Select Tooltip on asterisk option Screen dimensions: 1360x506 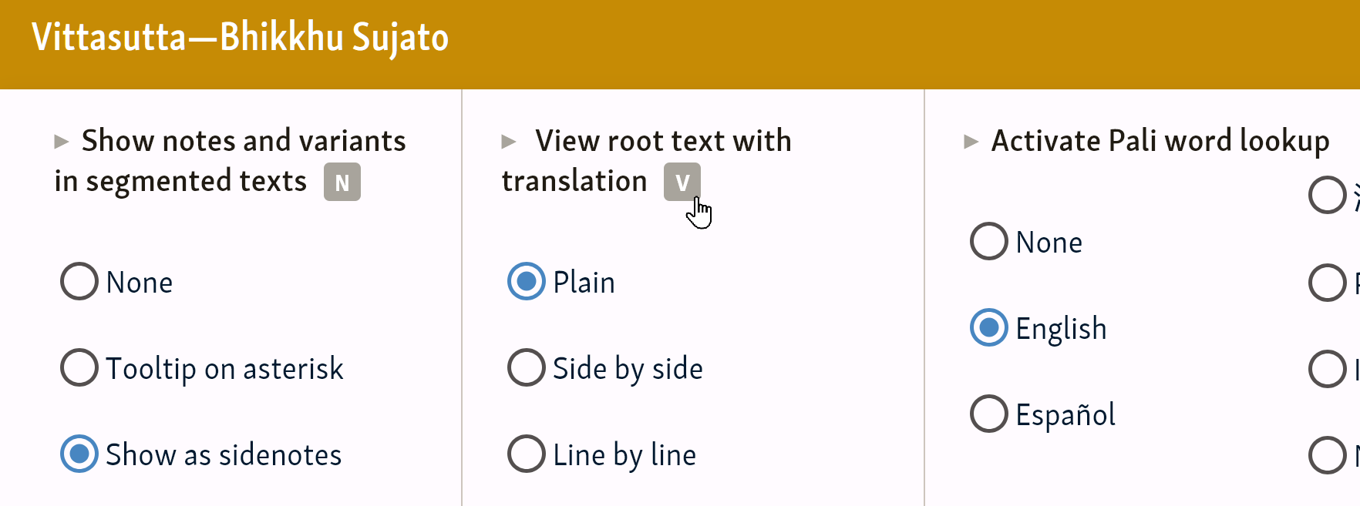pos(79,368)
